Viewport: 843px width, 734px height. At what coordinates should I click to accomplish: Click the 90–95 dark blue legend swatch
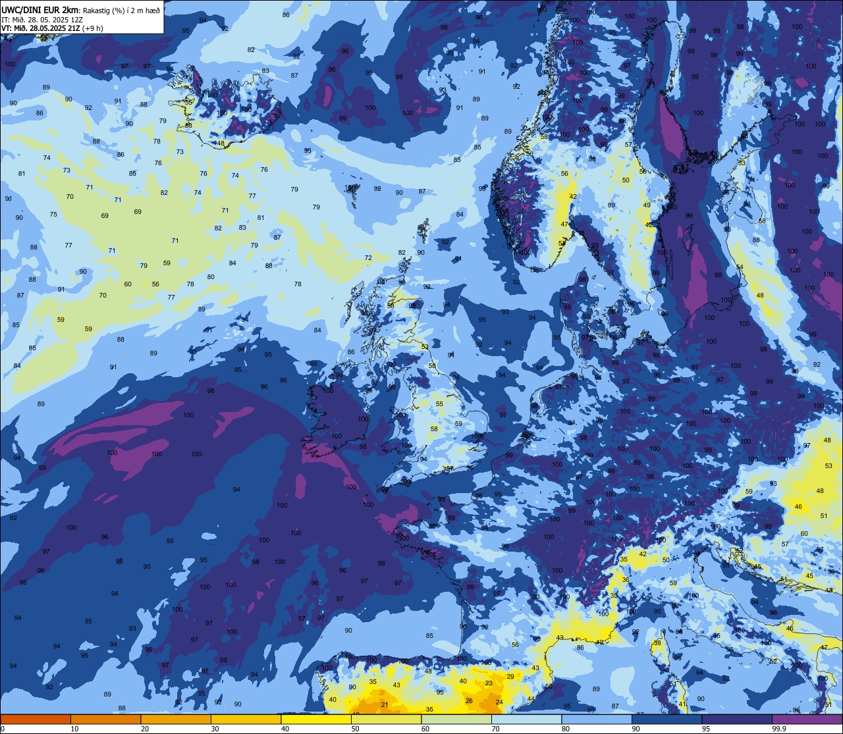666,719
